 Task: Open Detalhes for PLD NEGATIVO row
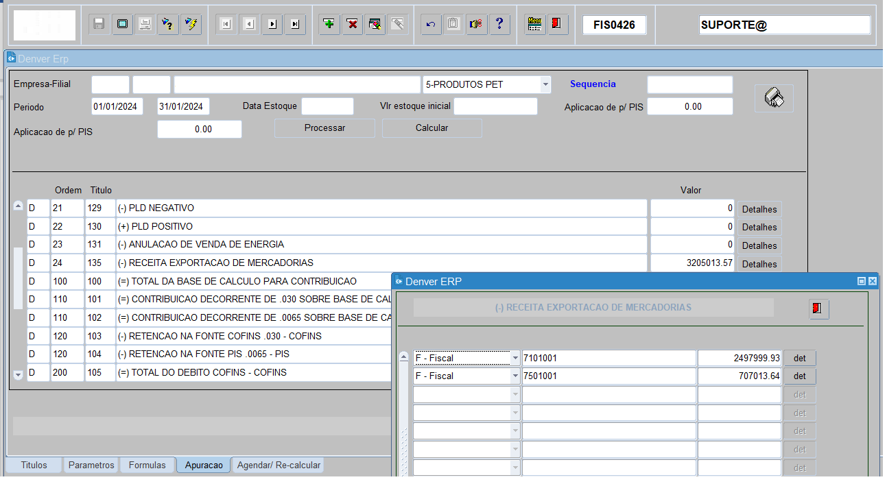click(759, 209)
